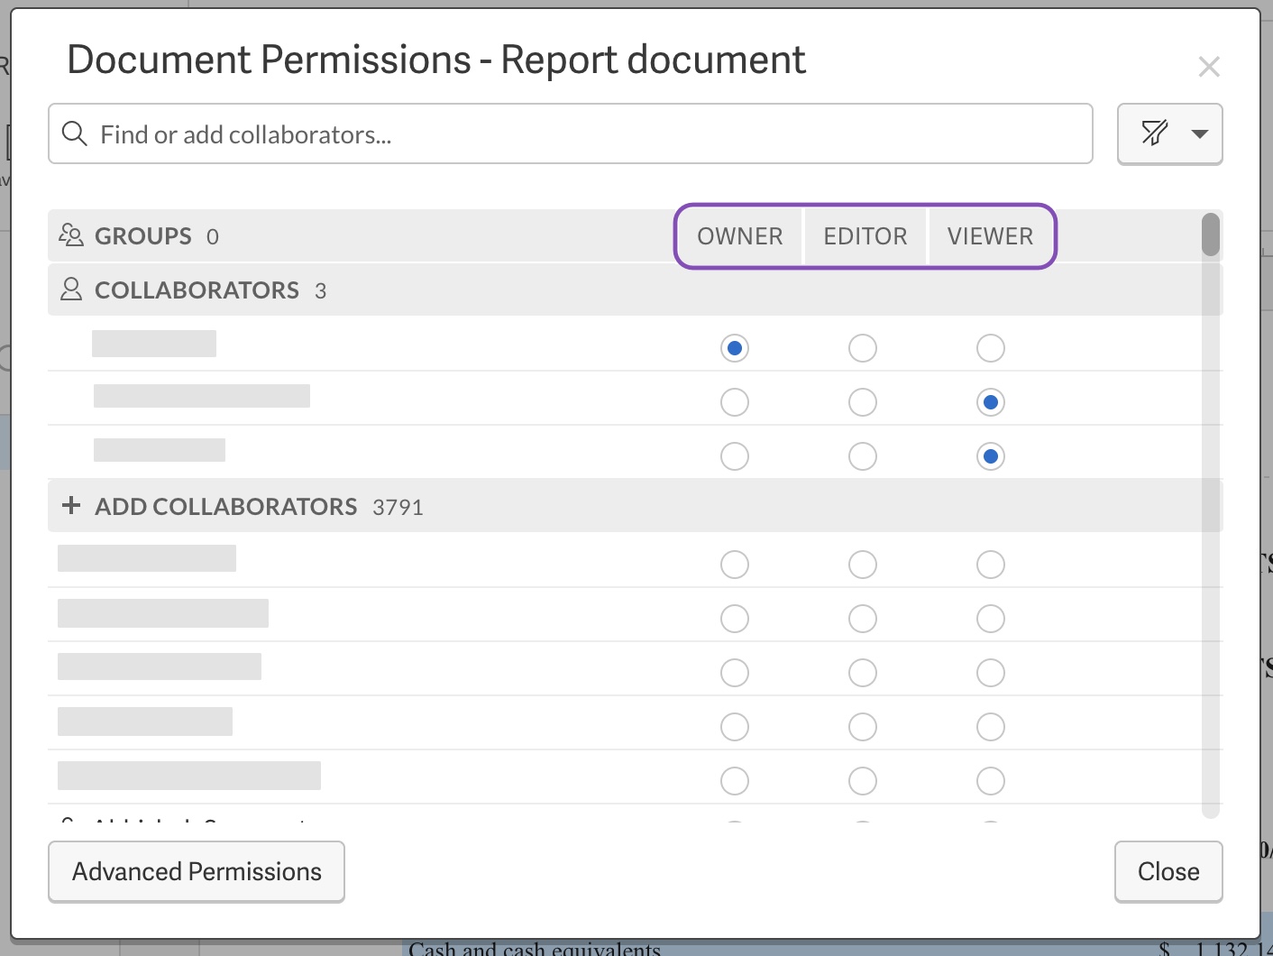1273x956 pixels.
Task: Select Editor for first person under Add Collaborators
Action: 863,565
